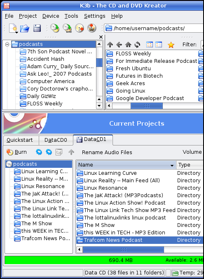Select Geek Acres folder

(126, 83)
